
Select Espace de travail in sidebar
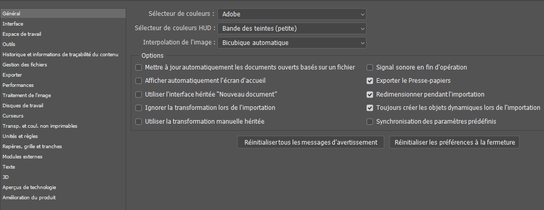[22, 34]
